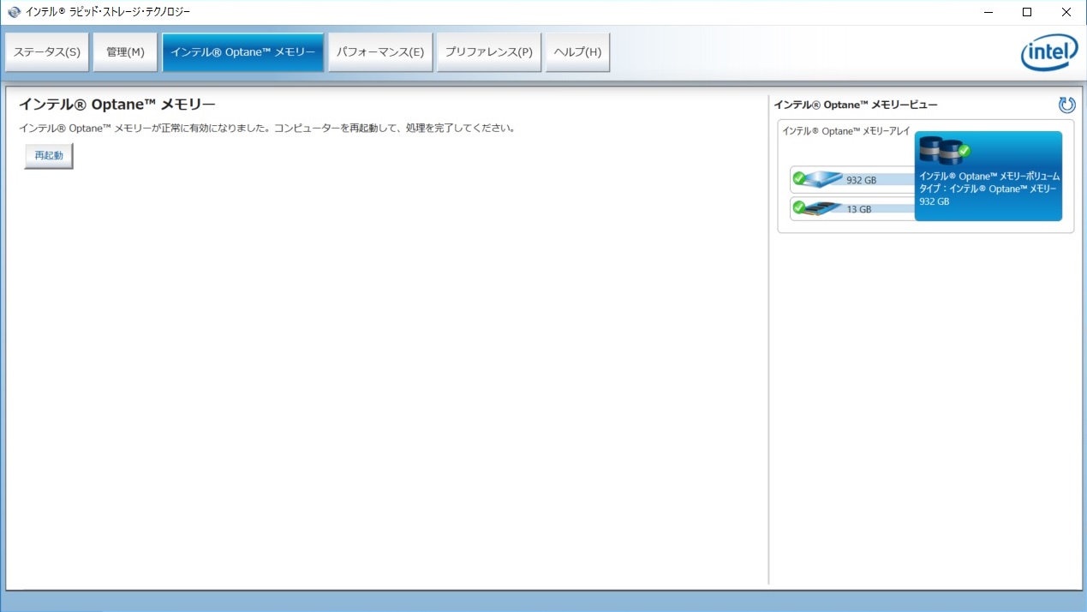Switch to the 管理(M) tab

pyautogui.click(x=125, y=52)
